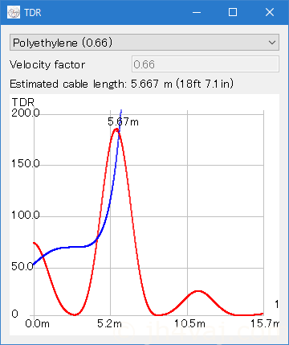Click the 150.0 y-axis label
Viewport: 289px width, 345px height.
(26, 163)
